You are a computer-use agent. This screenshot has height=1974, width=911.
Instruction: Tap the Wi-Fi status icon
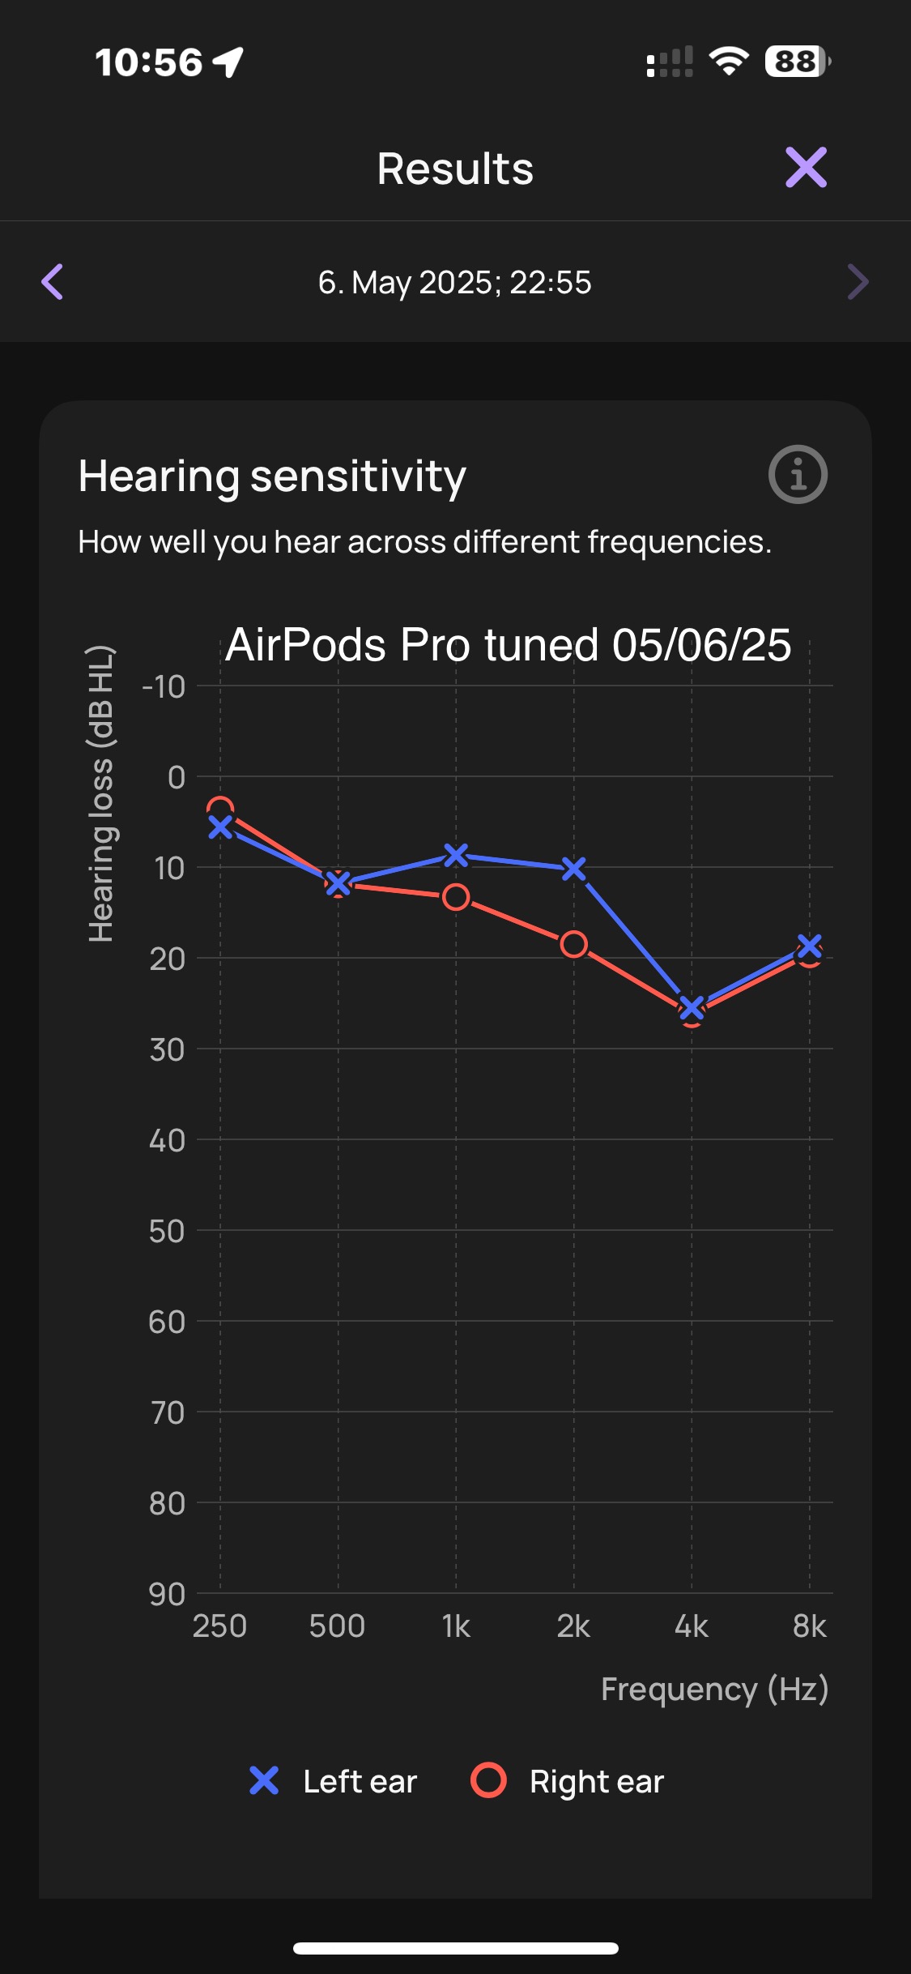point(729,62)
